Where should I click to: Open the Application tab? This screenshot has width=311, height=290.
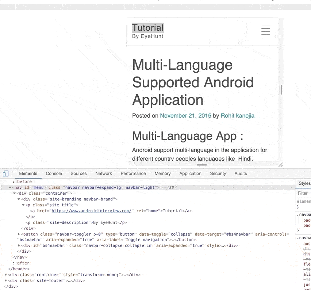point(190,173)
